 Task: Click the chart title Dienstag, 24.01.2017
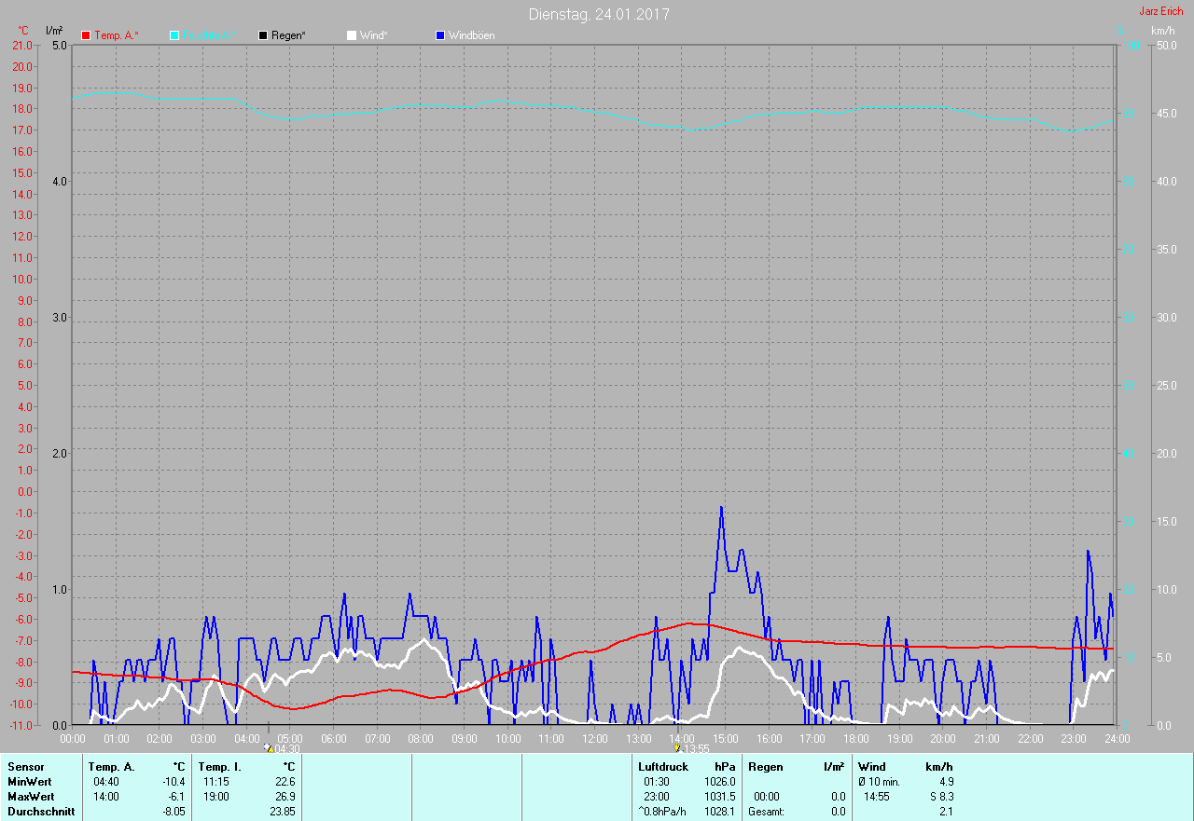598,14
